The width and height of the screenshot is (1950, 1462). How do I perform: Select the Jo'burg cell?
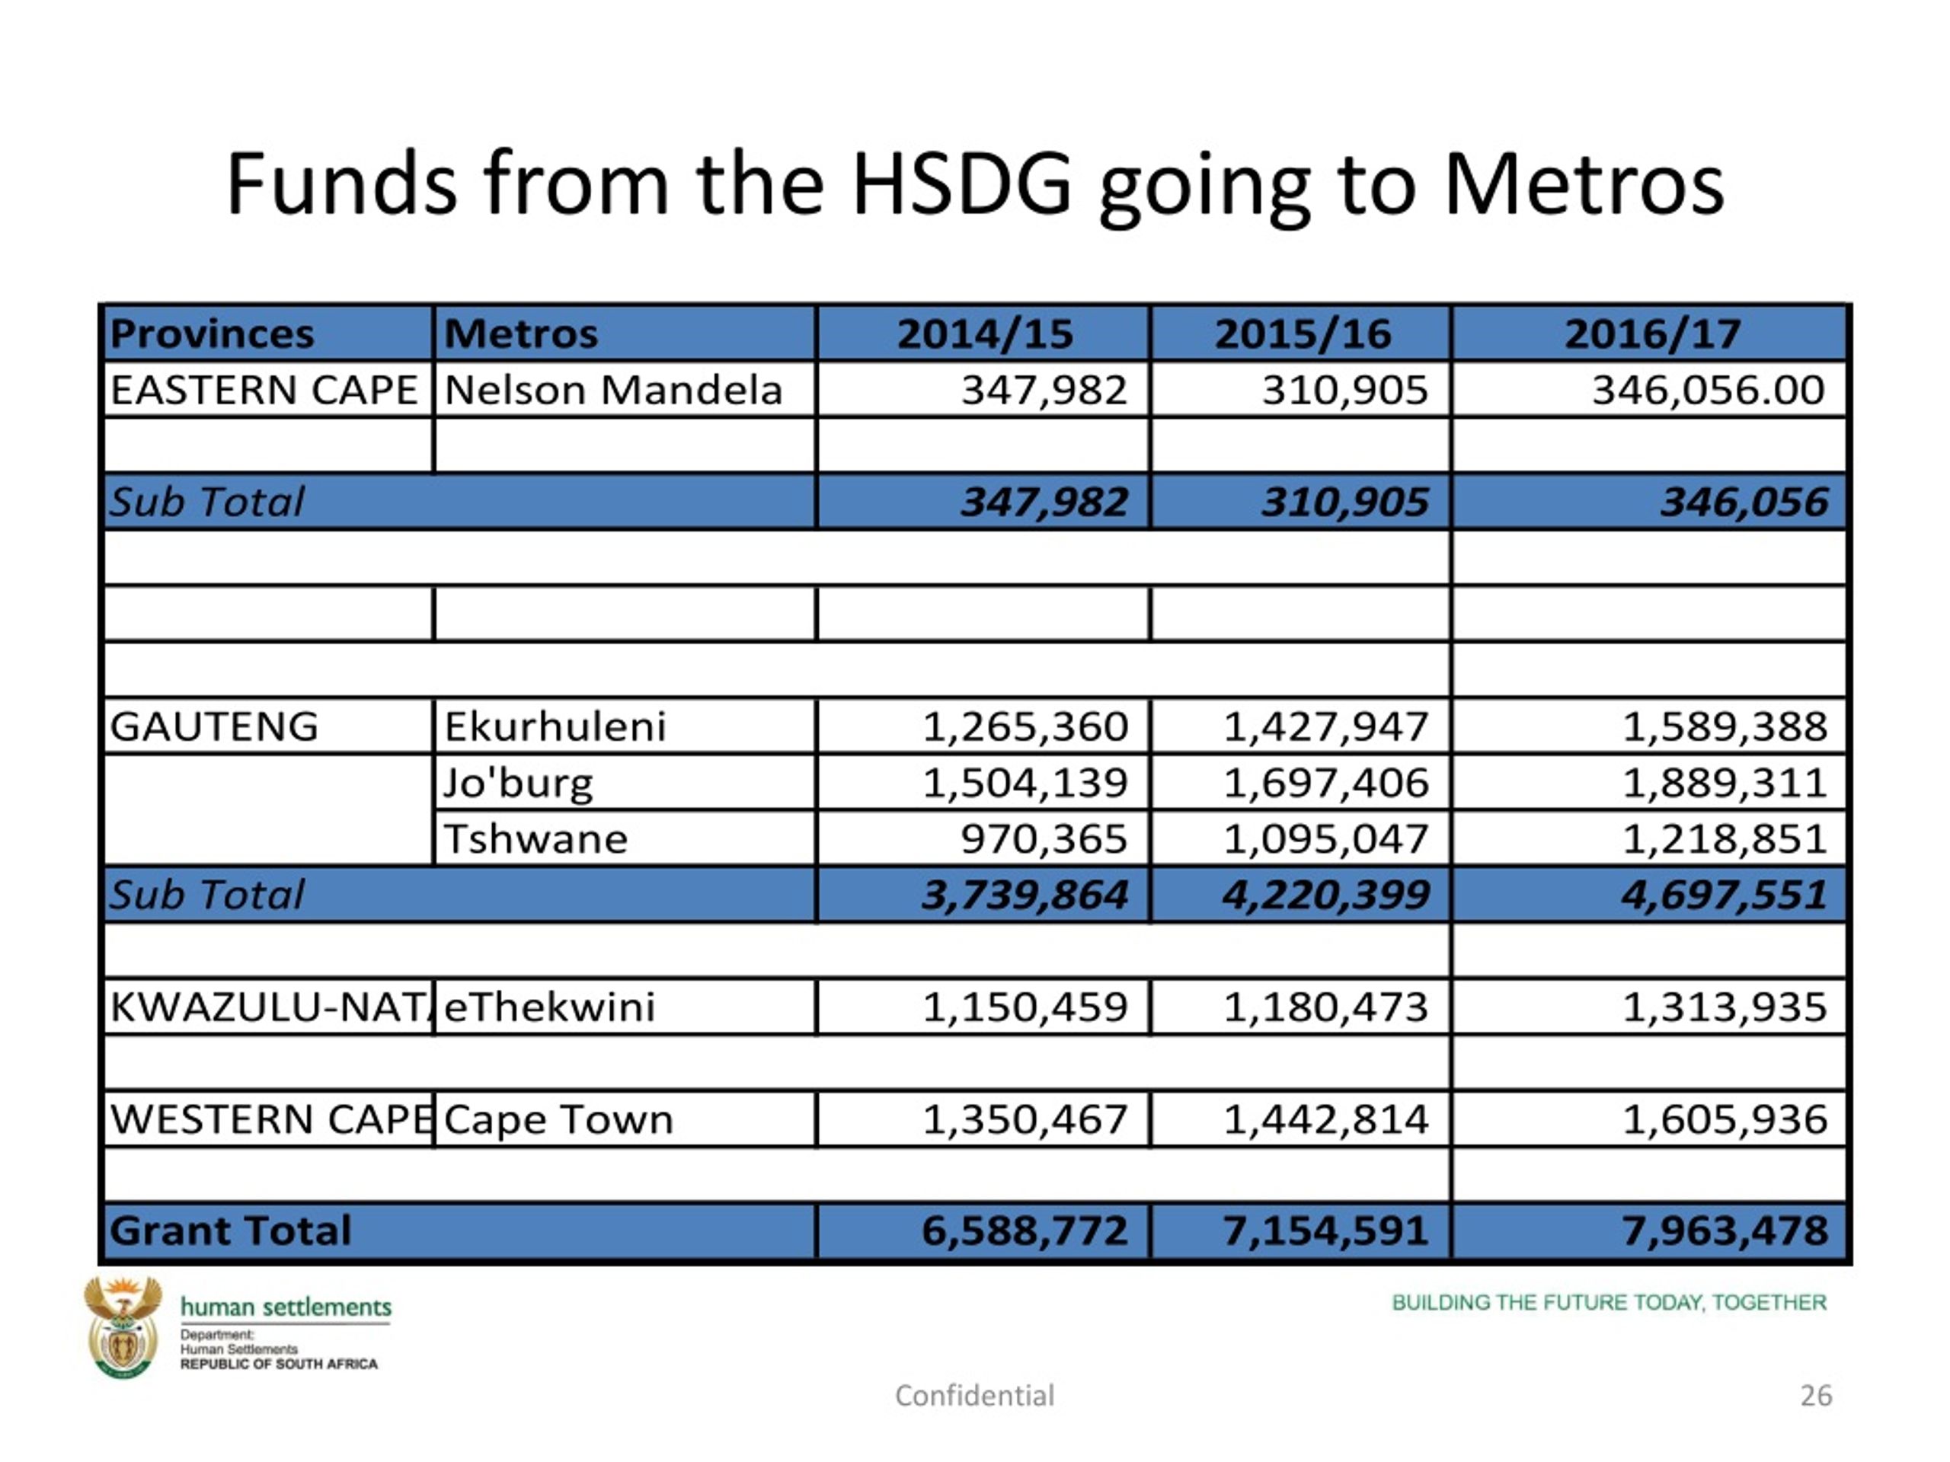(x=625, y=783)
